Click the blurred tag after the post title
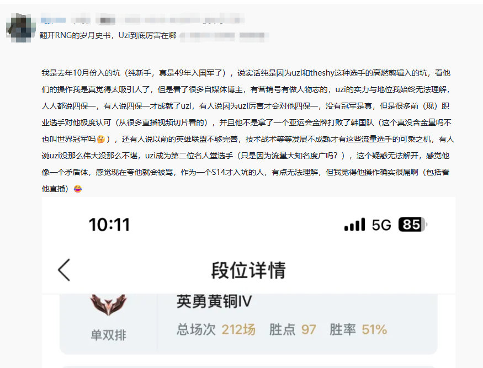This screenshot has height=368, width=483. pyautogui.click(x=224, y=36)
